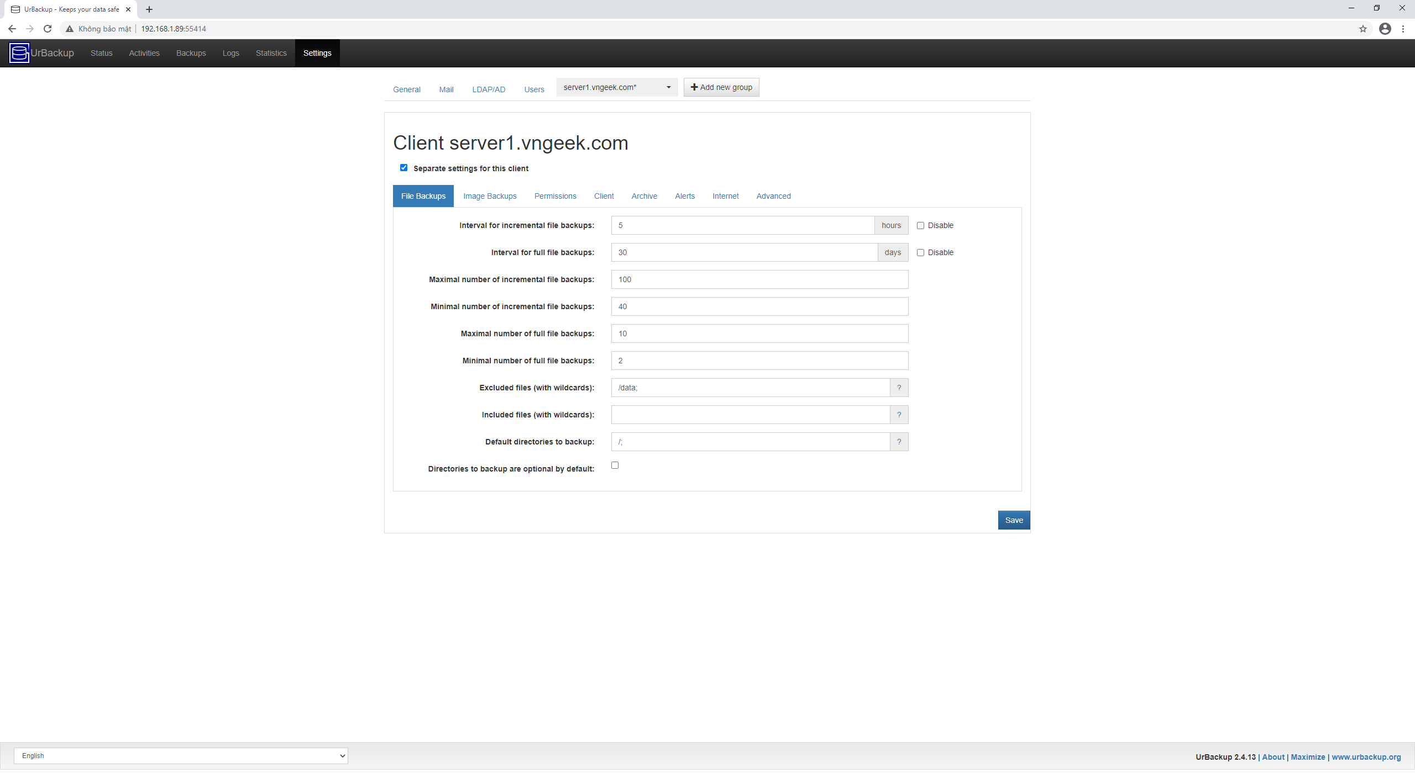
Task: Click the browser address bar URL
Action: pyautogui.click(x=174, y=29)
